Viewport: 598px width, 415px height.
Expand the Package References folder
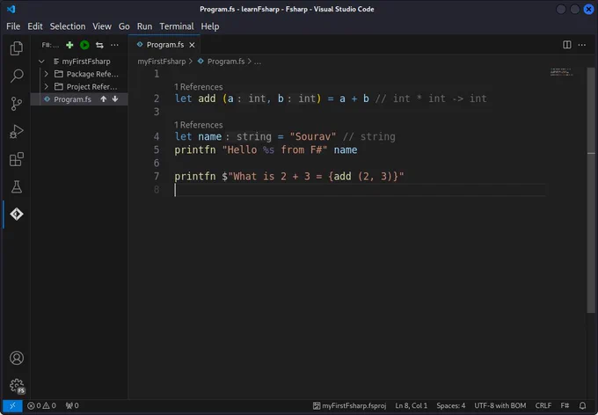click(46, 74)
